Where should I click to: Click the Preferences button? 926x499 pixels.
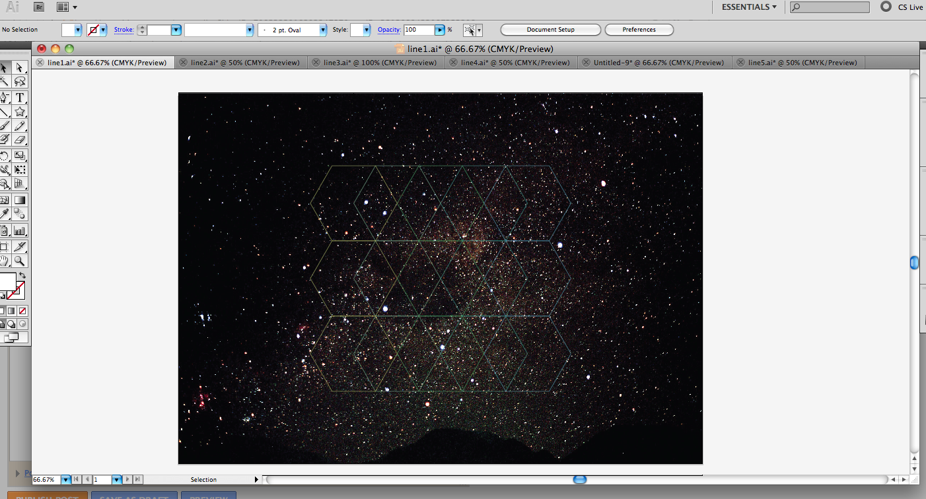(x=639, y=30)
